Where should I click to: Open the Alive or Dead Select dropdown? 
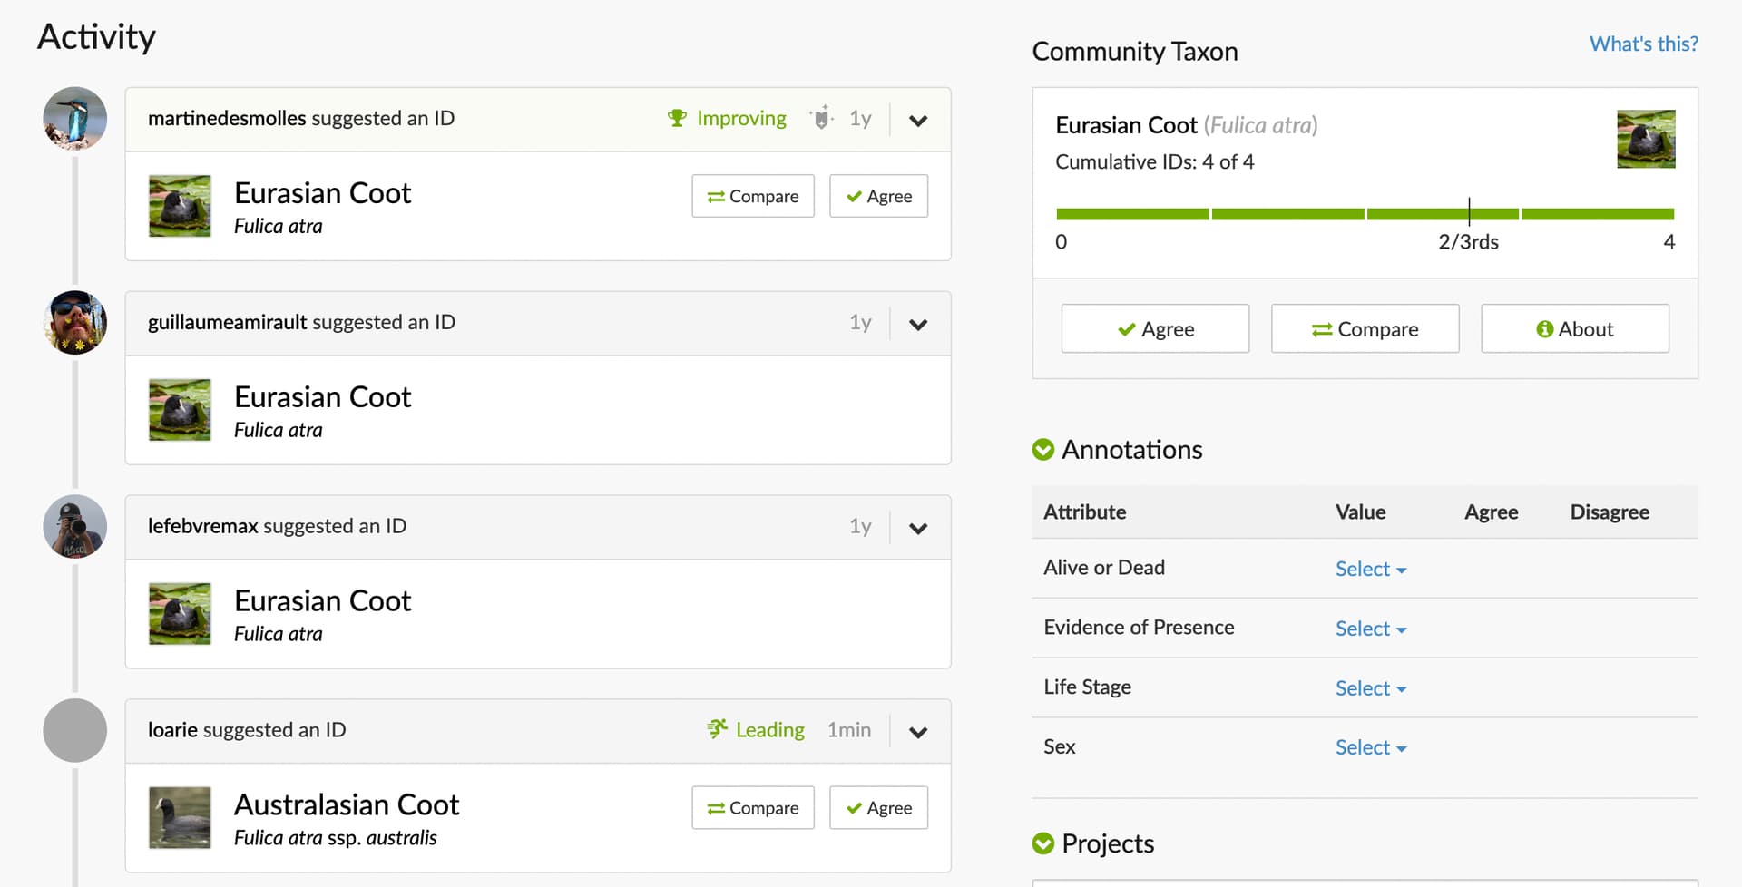pyautogui.click(x=1370, y=569)
